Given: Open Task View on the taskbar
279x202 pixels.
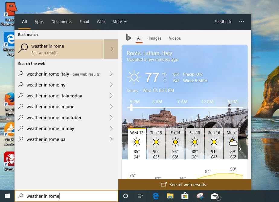Looking at the screenshot, I should (x=140, y=196).
